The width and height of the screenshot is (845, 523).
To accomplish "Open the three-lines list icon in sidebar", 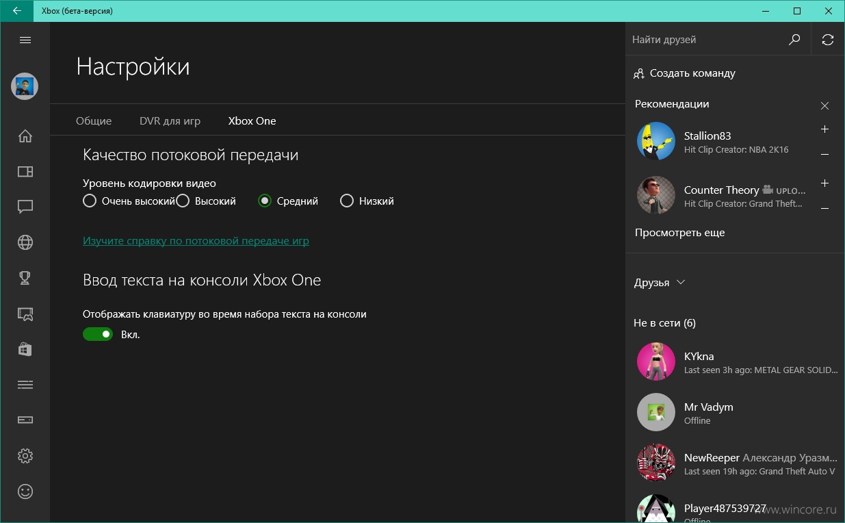I will [x=25, y=385].
